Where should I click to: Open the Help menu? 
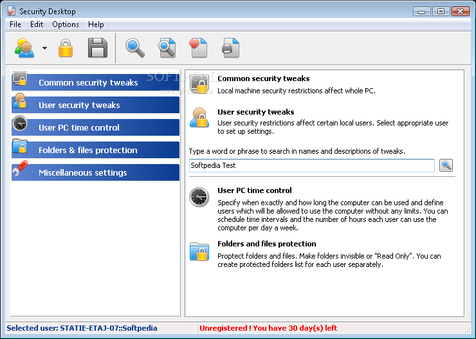(96, 24)
